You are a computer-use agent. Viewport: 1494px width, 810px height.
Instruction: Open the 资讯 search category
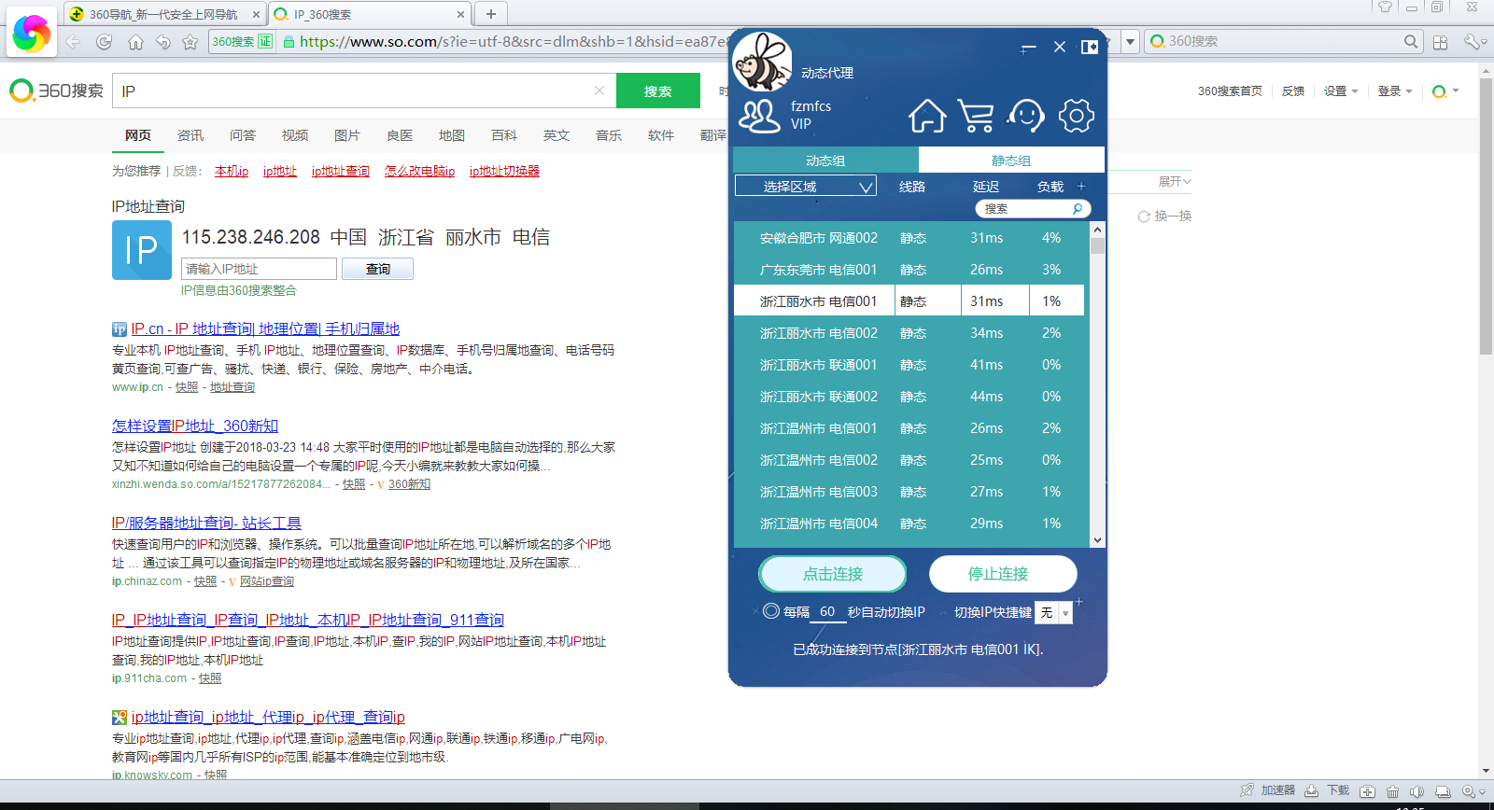coord(190,135)
